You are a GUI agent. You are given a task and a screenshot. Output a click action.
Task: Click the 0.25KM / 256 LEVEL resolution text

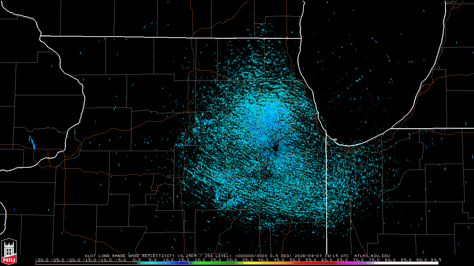click(204, 256)
